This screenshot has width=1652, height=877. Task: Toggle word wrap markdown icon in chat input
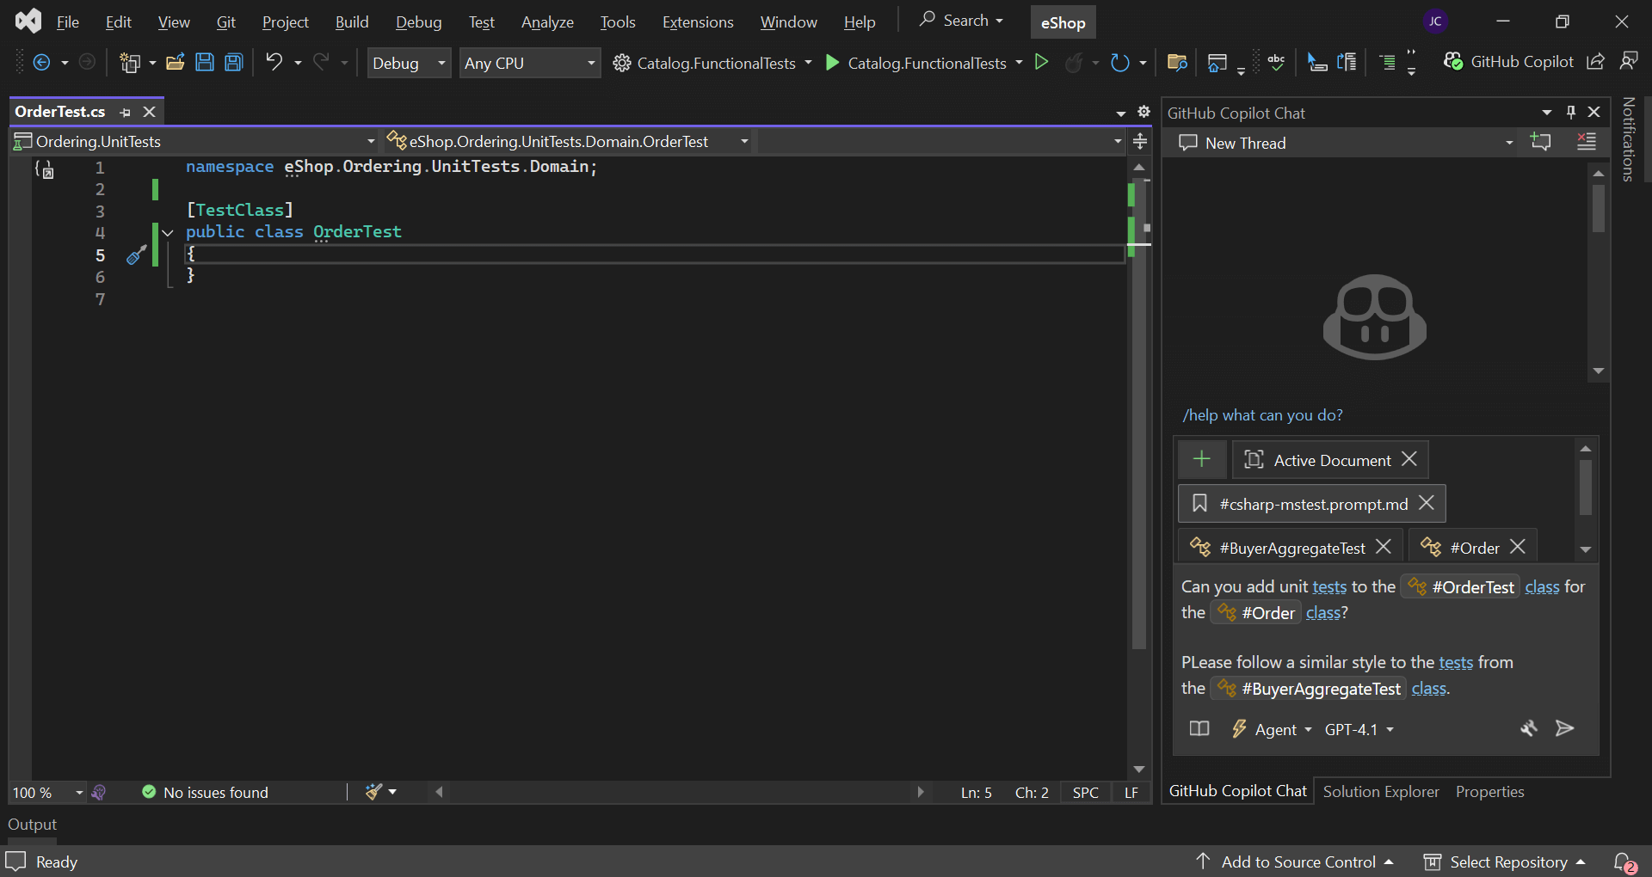pyautogui.click(x=1198, y=728)
